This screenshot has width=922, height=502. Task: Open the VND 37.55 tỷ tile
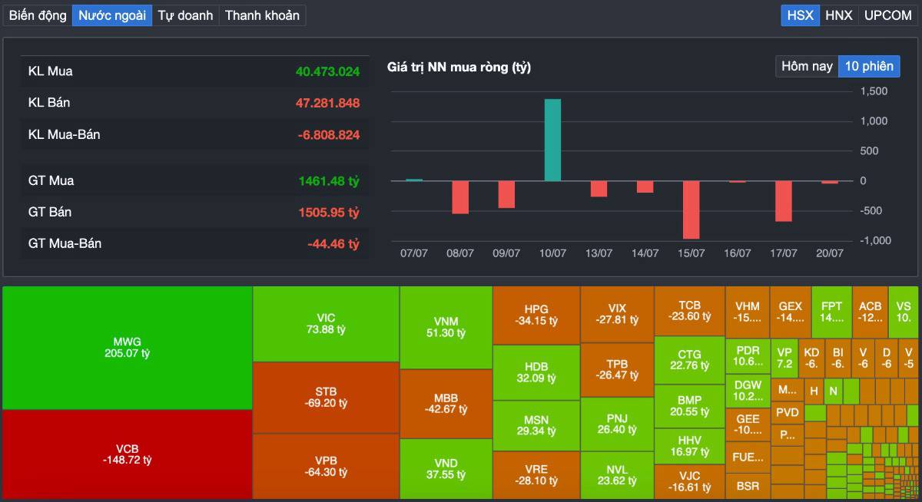[x=446, y=468]
